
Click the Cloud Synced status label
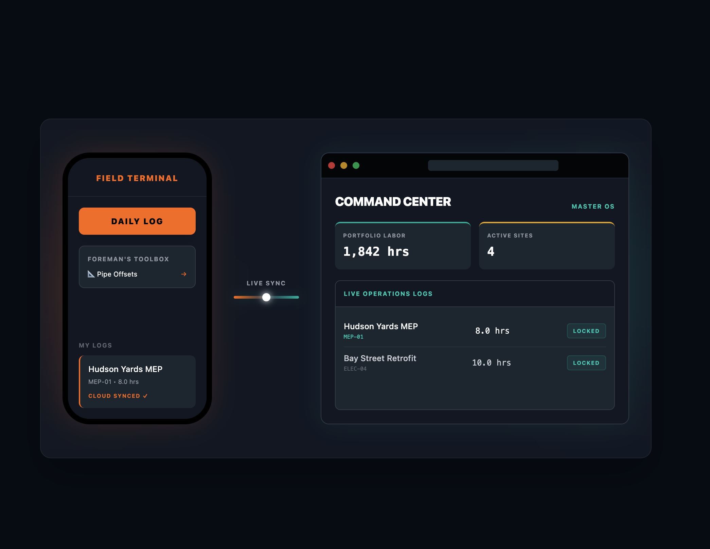click(118, 396)
